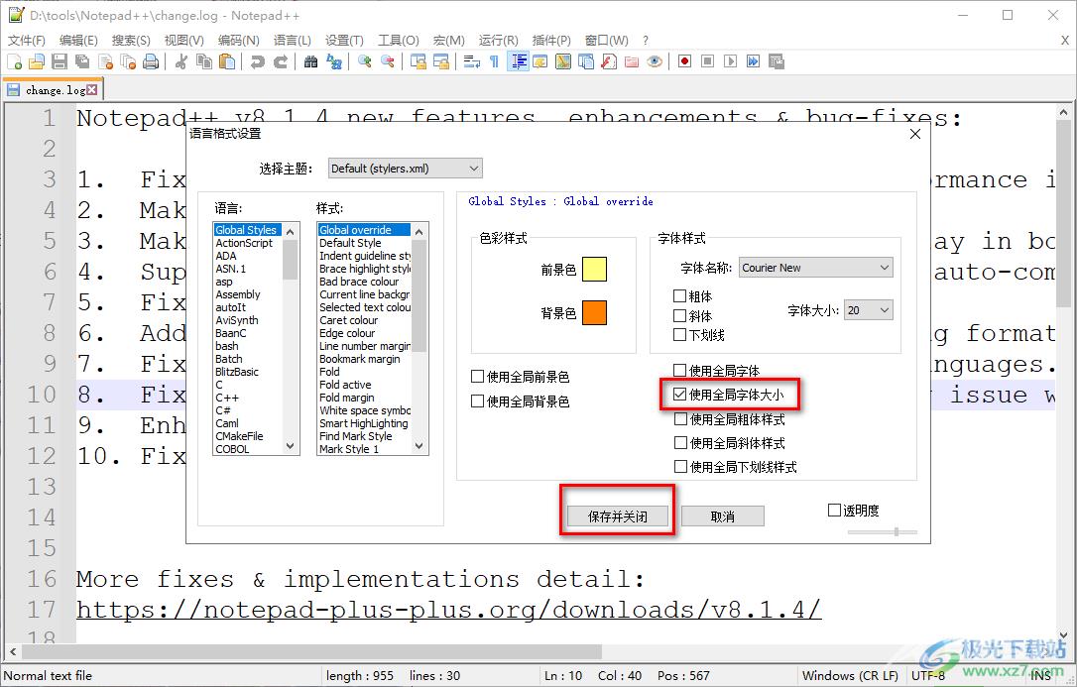Viewport: 1077px width, 687px height.
Task: Enable the 透明度 transparency checkbox
Action: (835, 510)
